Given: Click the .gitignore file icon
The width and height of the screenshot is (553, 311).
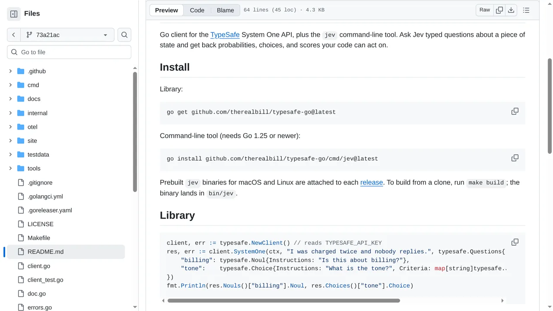Looking at the screenshot, I should (x=21, y=183).
